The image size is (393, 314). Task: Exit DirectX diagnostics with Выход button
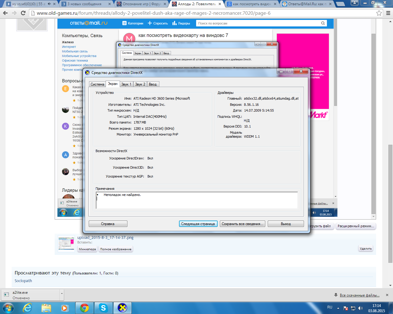286,224
